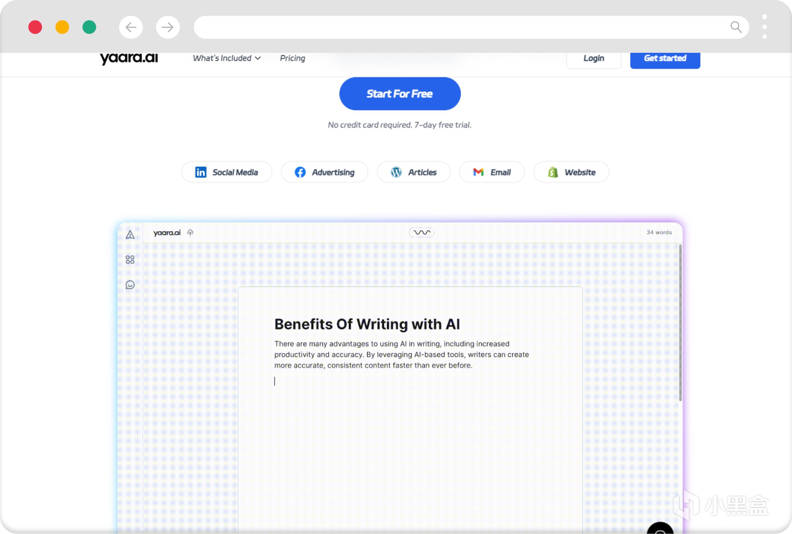The width and height of the screenshot is (792, 534).
Task: Click the triangle logo icon in the editor sidebar
Action: tap(130, 235)
